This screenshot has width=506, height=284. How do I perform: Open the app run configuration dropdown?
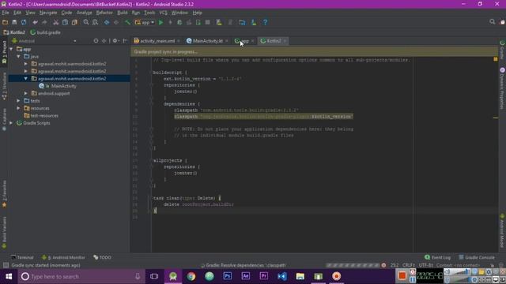(145, 22)
